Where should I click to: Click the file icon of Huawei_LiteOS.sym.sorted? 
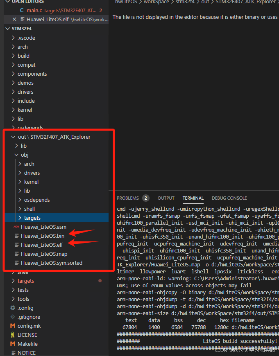pyautogui.click(x=17, y=263)
